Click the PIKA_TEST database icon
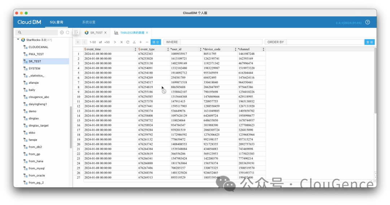Viewport: 390px width, 205px height. [x=25, y=54]
